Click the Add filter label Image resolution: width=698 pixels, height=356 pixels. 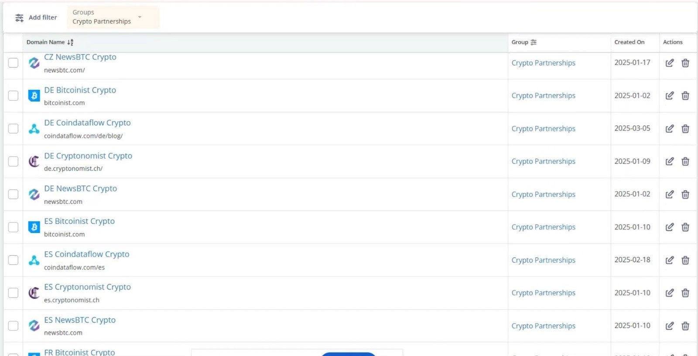43,17
